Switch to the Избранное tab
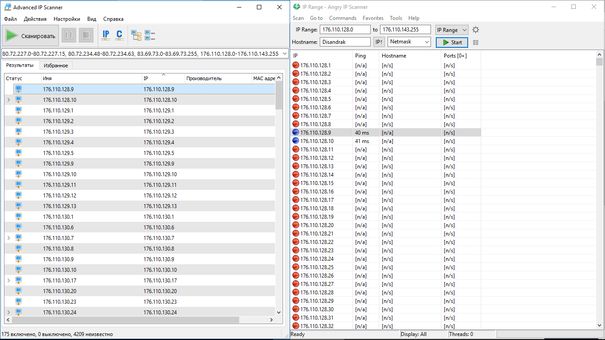The width and height of the screenshot is (605, 340). [56, 66]
